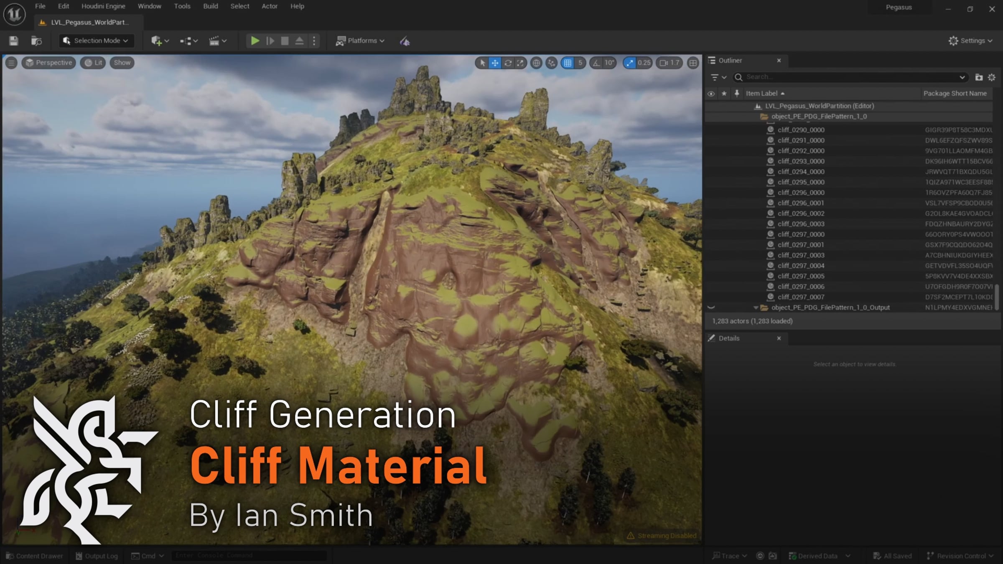Open the Houdini Engine menu
Image resolution: width=1003 pixels, height=564 pixels.
coord(103,6)
